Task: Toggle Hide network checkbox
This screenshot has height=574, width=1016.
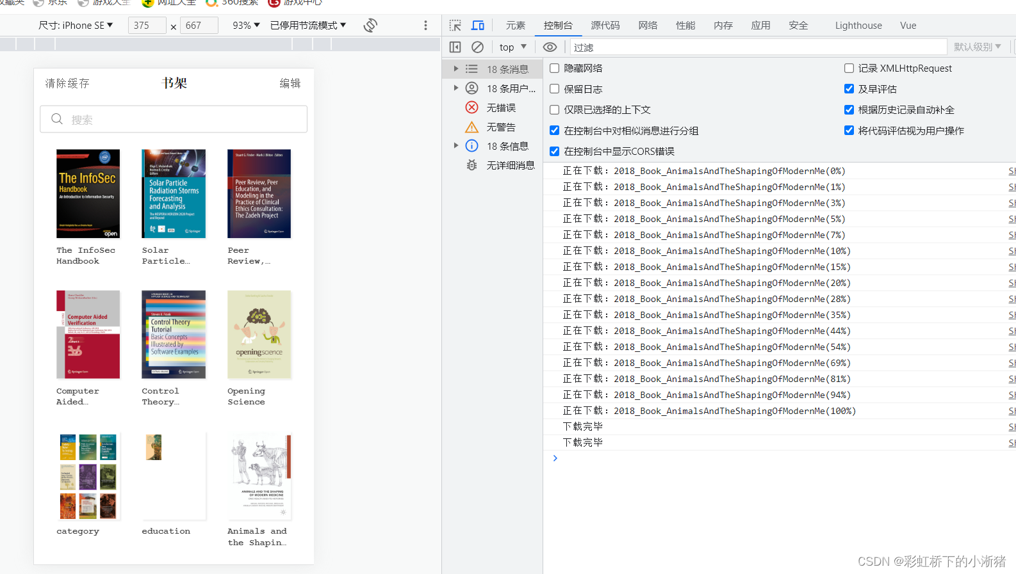Action: (x=555, y=68)
